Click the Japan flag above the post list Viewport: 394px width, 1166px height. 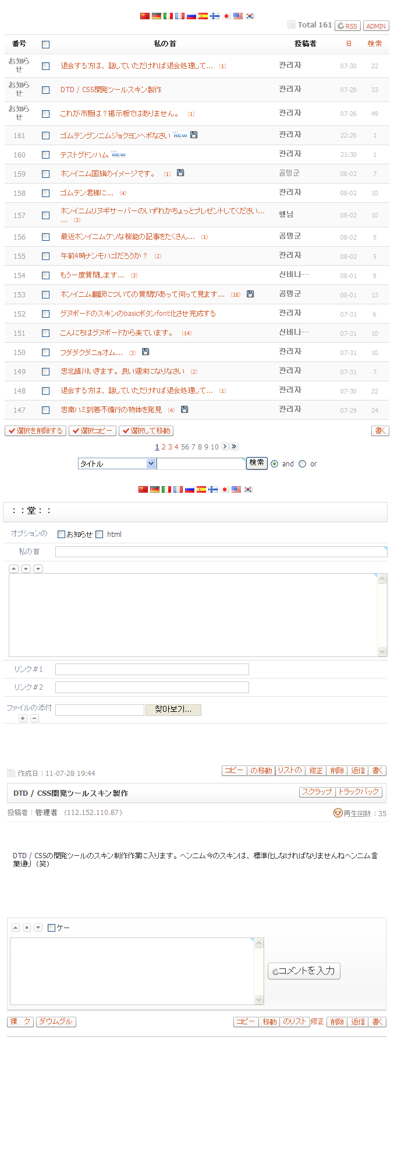[x=226, y=16]
